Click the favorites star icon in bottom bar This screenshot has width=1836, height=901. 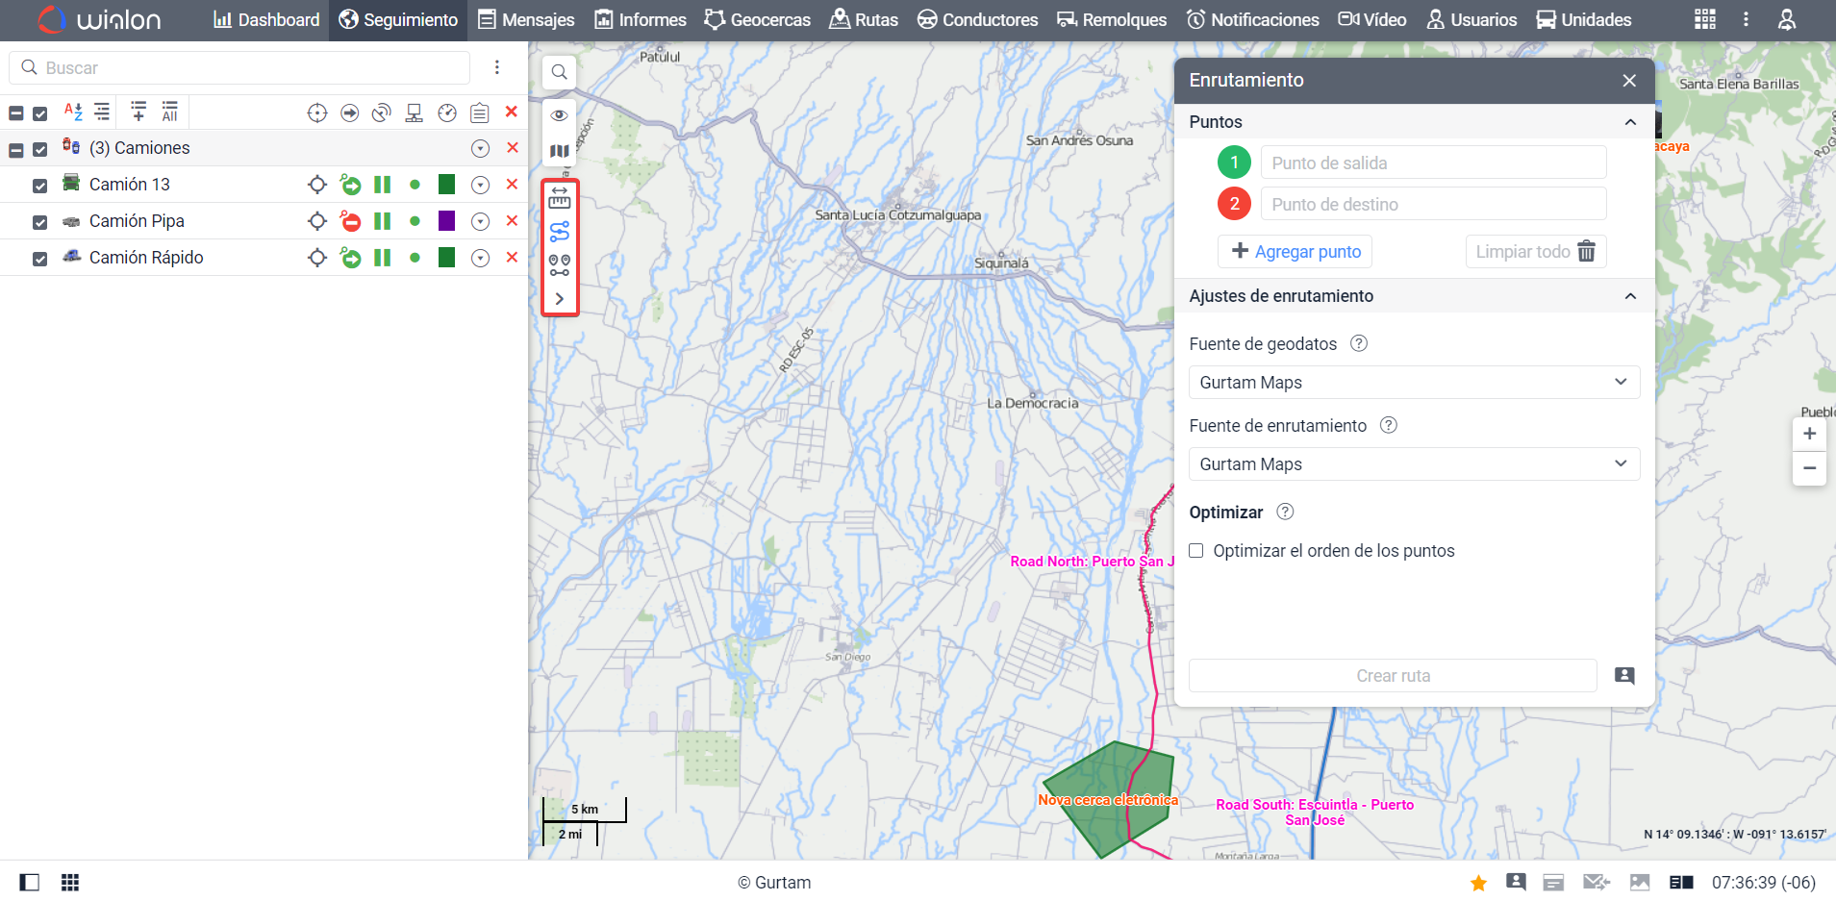pos(1478,883)
